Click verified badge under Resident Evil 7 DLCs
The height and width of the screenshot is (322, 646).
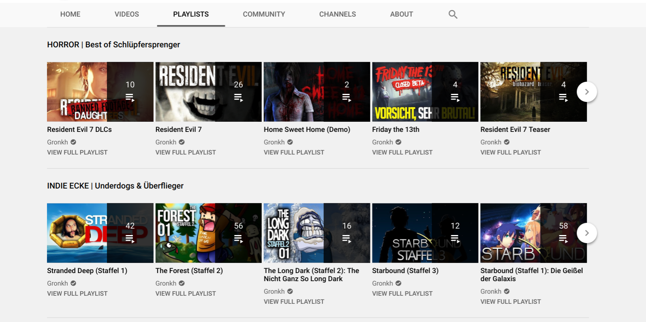point(73,142)
